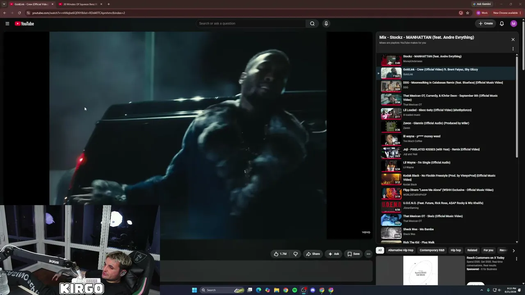Open the YouTube guide hamburger menu

pos(7,24)
